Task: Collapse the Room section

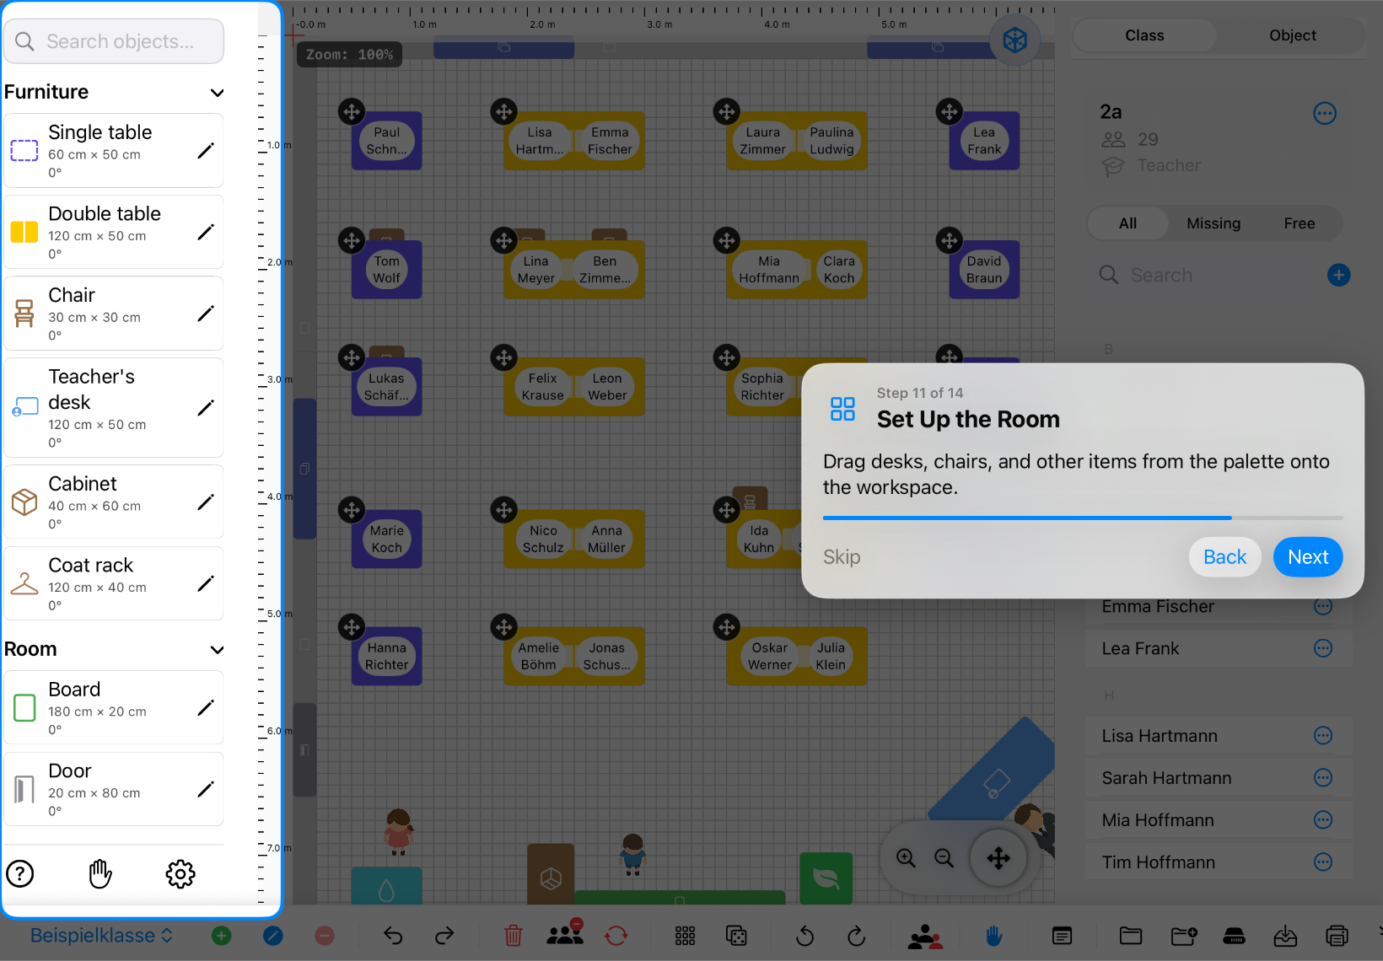Action: (217, 650)
